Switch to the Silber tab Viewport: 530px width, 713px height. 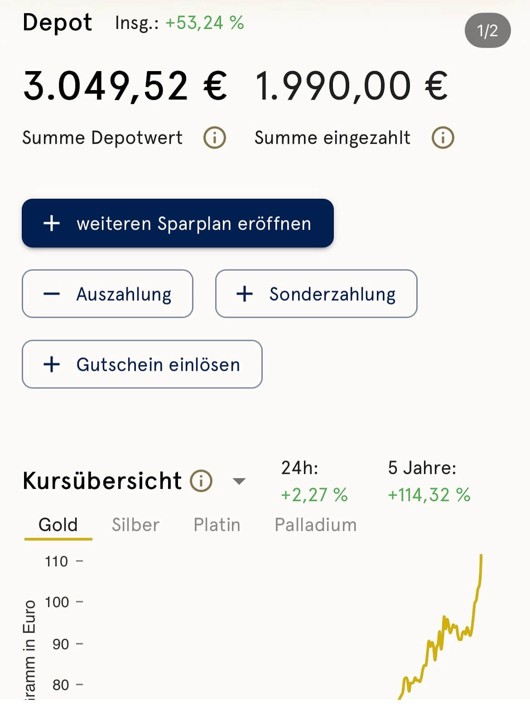click(135, 525)
